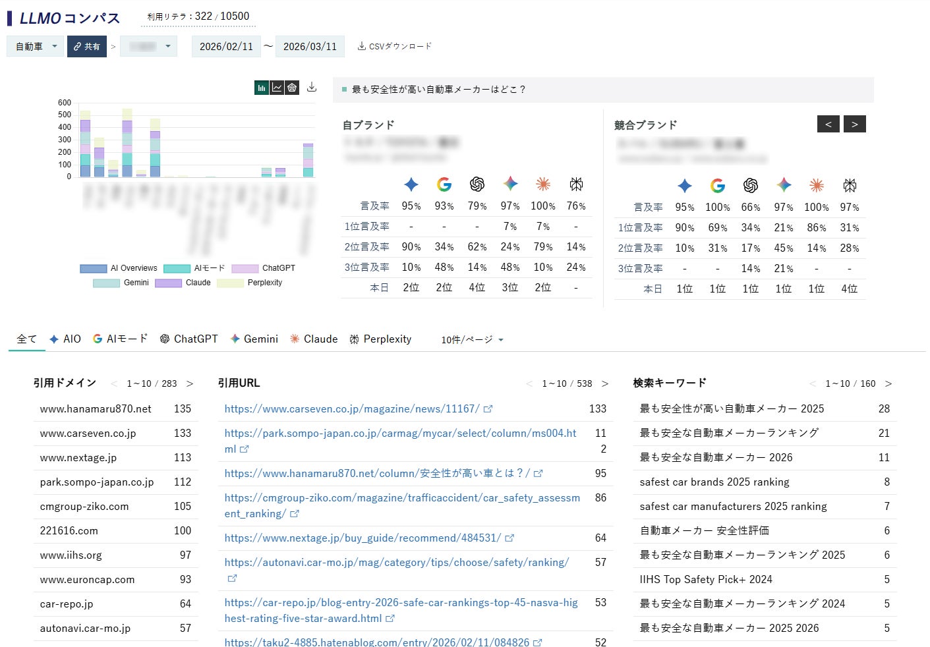Open external link icon for car-repo URL
The height and width of the screenshot is (647, 930).
point(390,619)
